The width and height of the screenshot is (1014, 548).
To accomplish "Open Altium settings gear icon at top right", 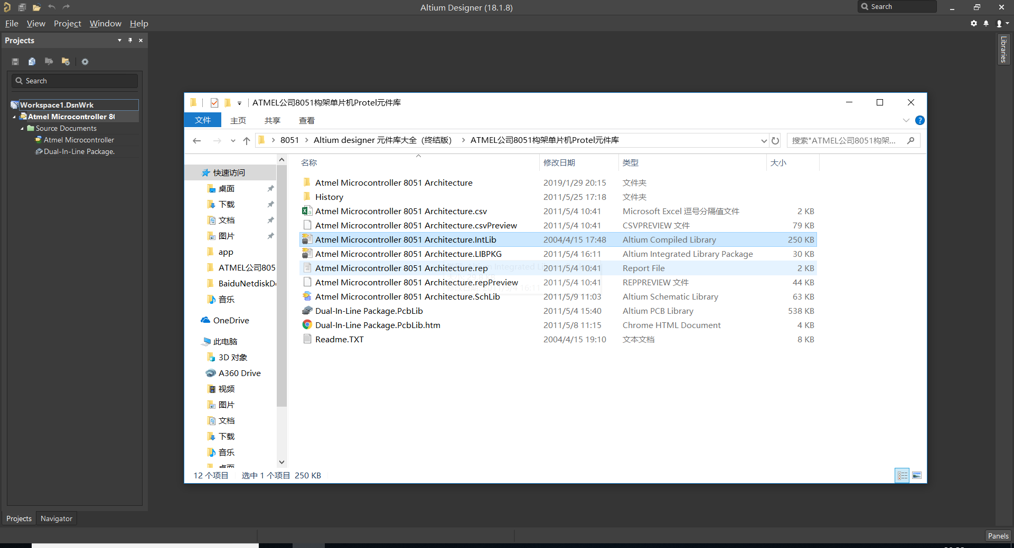I will 974,23.
